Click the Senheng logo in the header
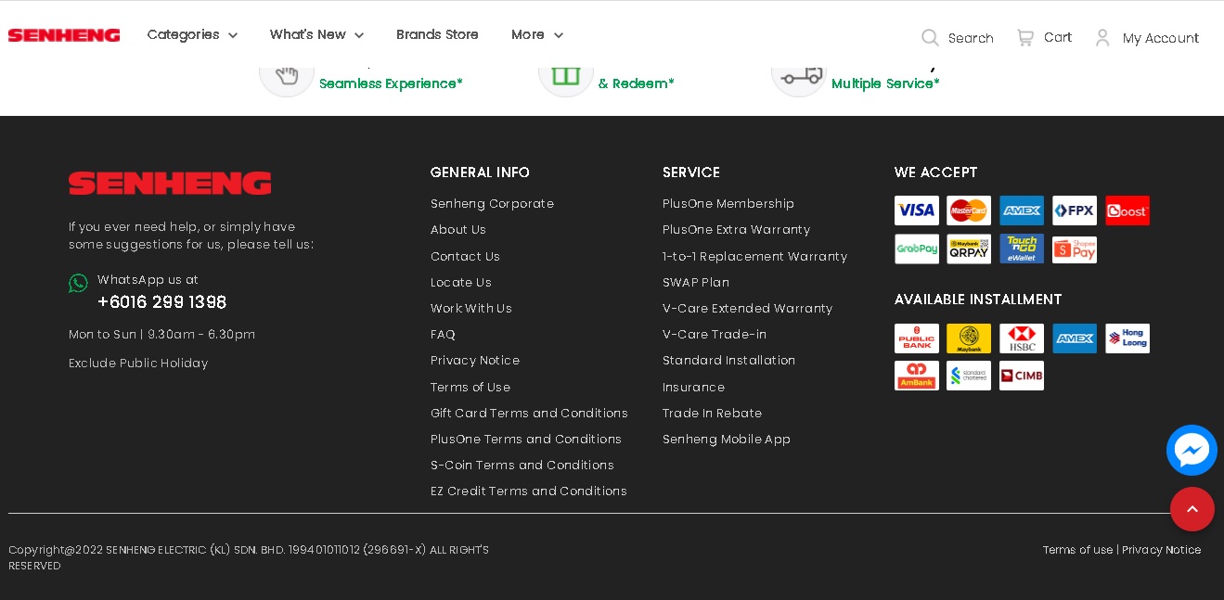The height and width of the screenshot is (600, 1224). (64, 35)
